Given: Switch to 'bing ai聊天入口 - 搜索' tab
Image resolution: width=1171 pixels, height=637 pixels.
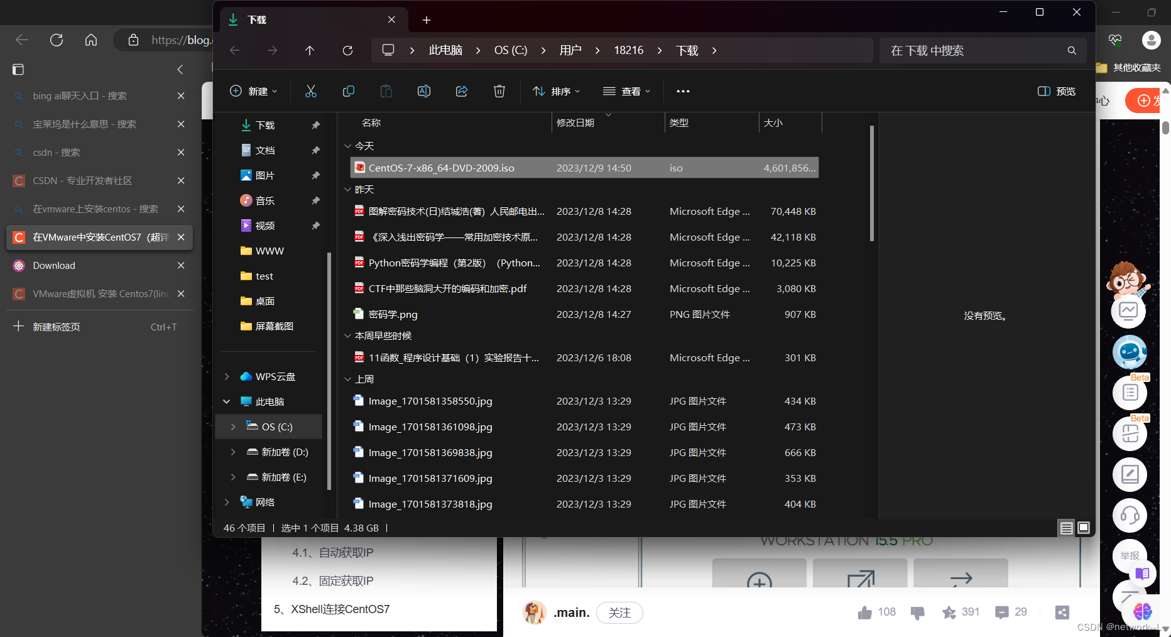Looking at the screenshot, I should coord(99,96).
